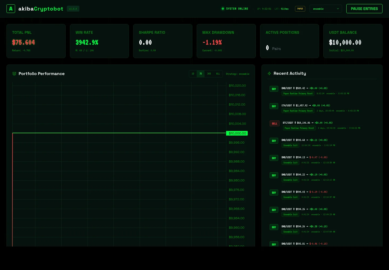Click the Recent Activity lightning bolt icon

pyautogui.click(x=269, y=73)
